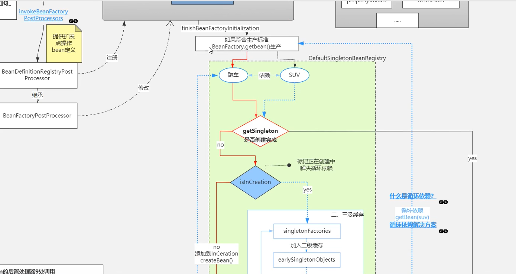
Task: Click the chain link icon beside invokeBeanFactoryPostProcessors
Action: pyautogui.click(x=74, y=21)
